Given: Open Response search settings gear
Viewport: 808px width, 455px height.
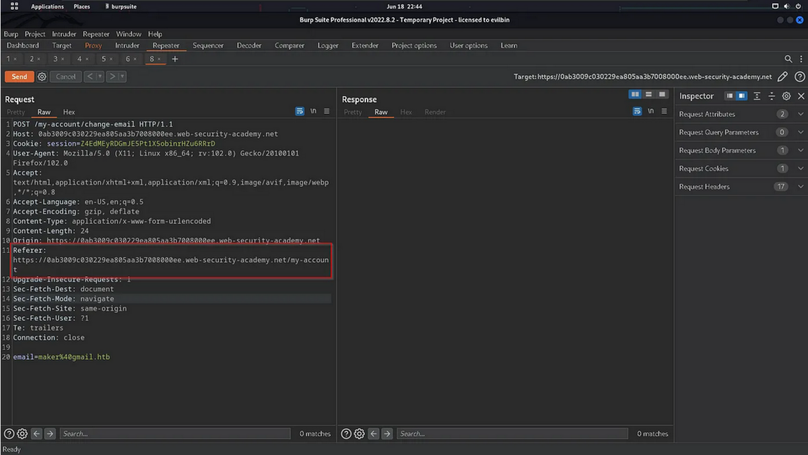Looking at the screenshot, I should [x=359, y=433].
